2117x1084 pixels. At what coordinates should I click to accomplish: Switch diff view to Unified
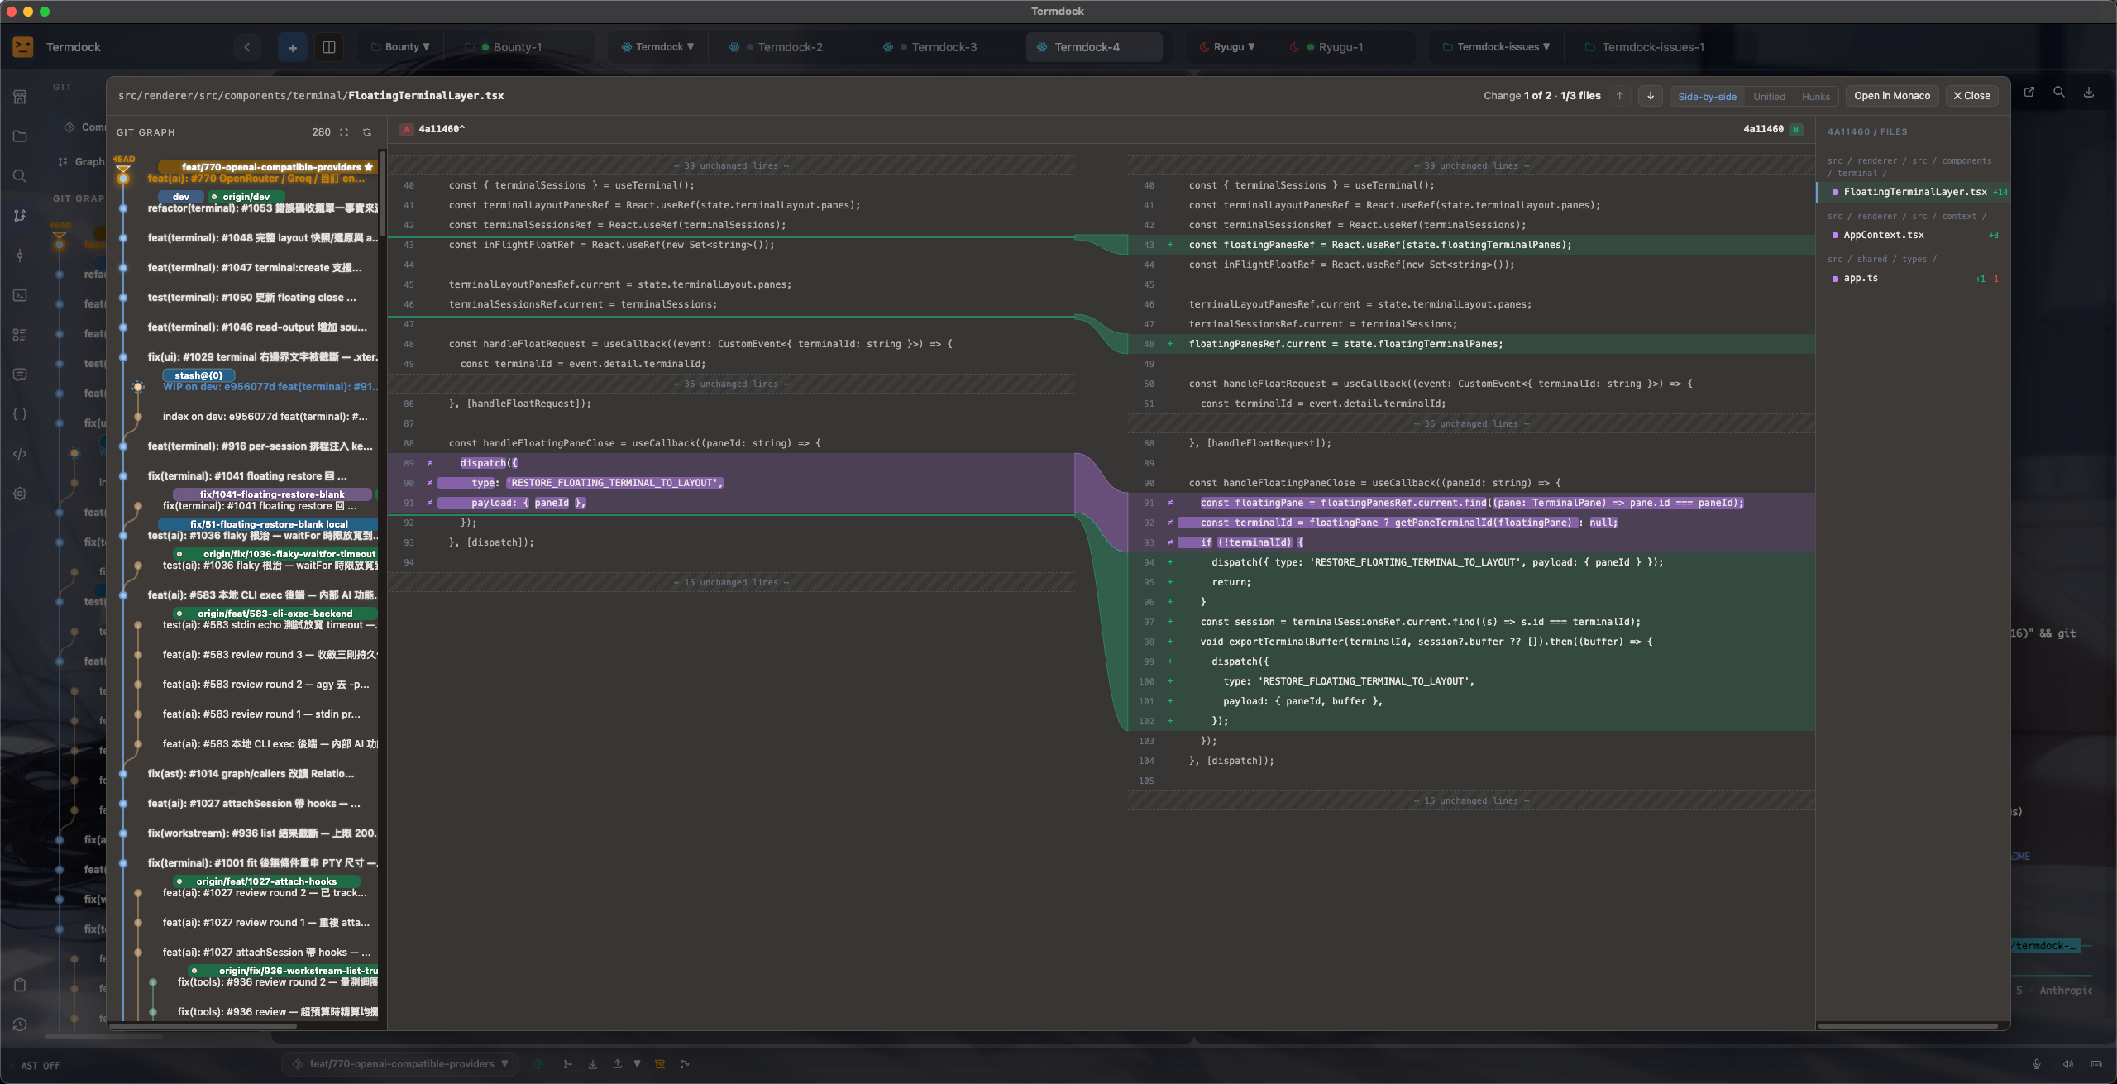pyautogui.click(x=1769, y=97)
